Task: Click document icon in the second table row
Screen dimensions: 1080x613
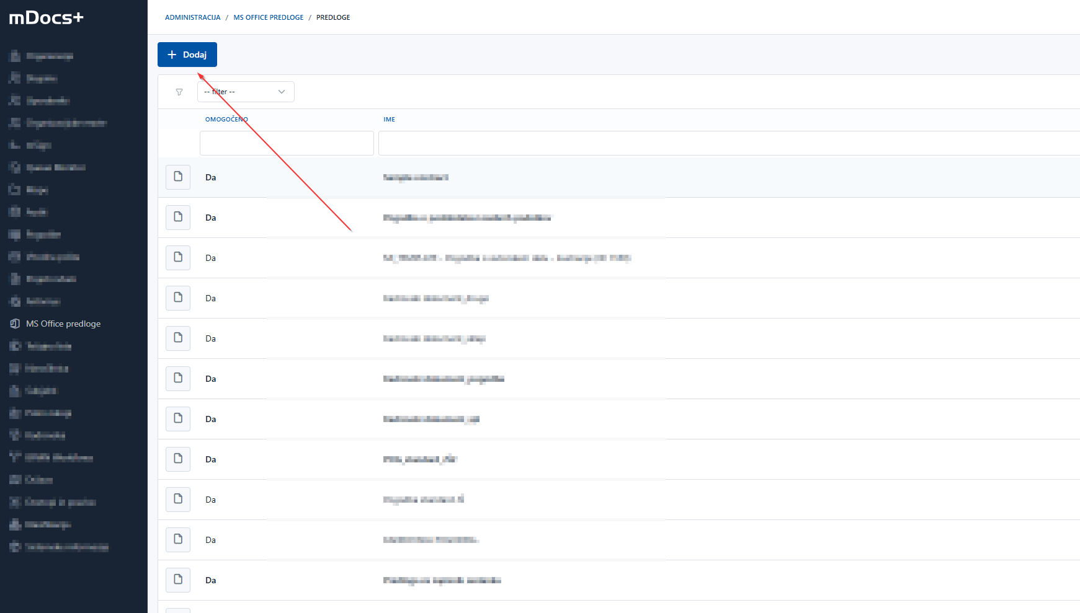Action: [178, 217]
